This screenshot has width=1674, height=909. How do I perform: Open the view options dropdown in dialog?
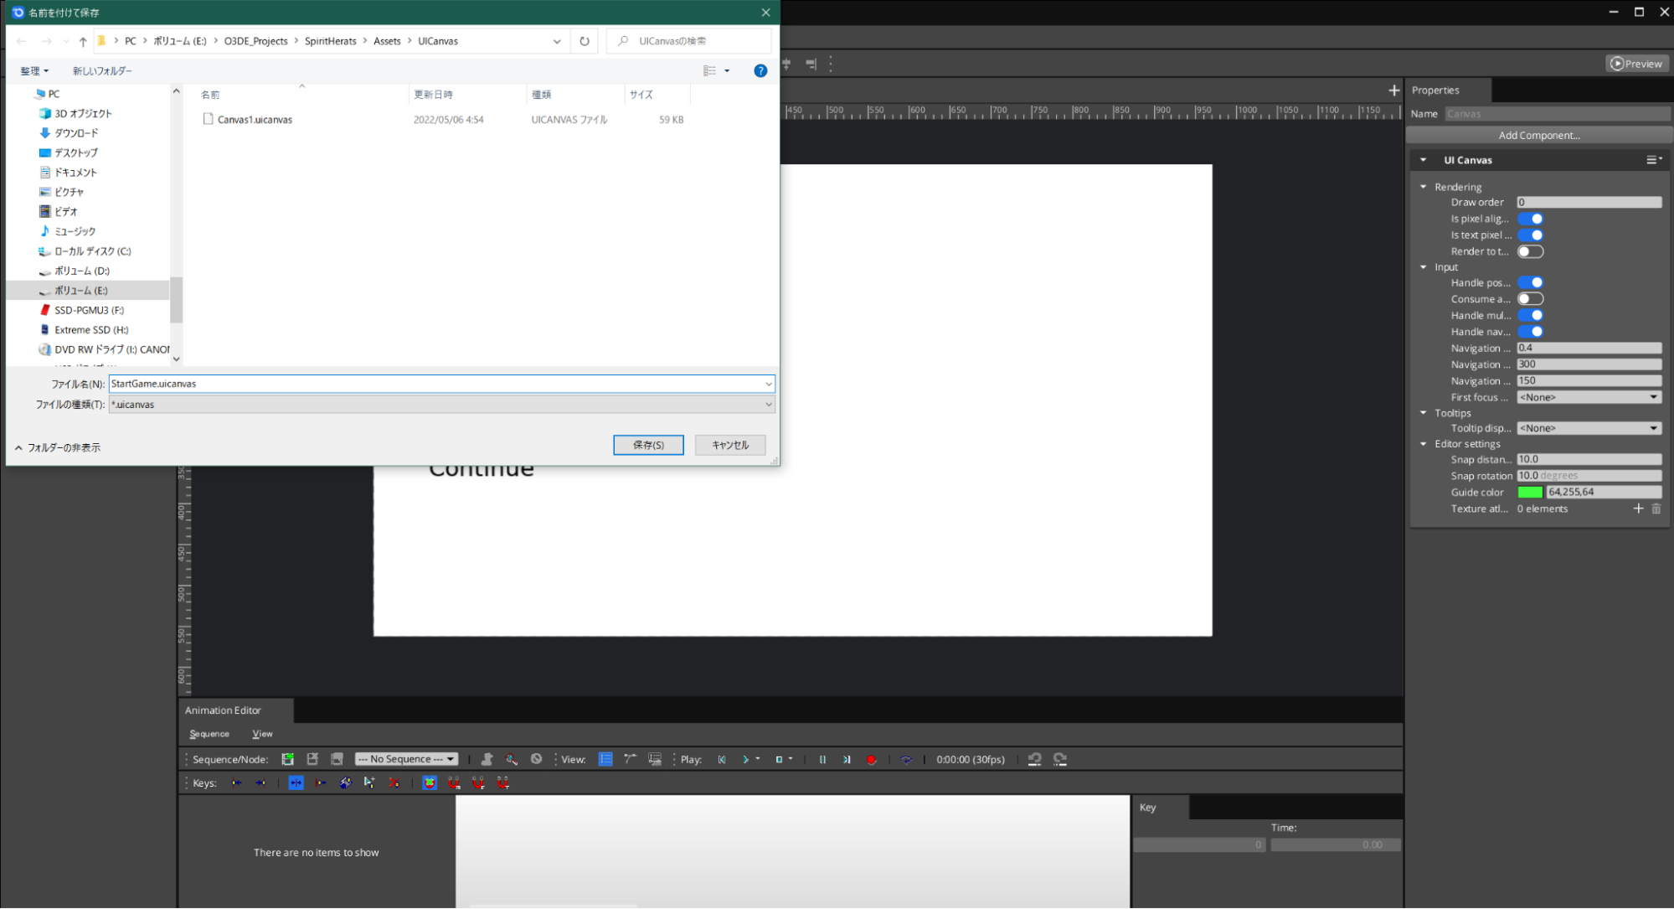(727, 70)
